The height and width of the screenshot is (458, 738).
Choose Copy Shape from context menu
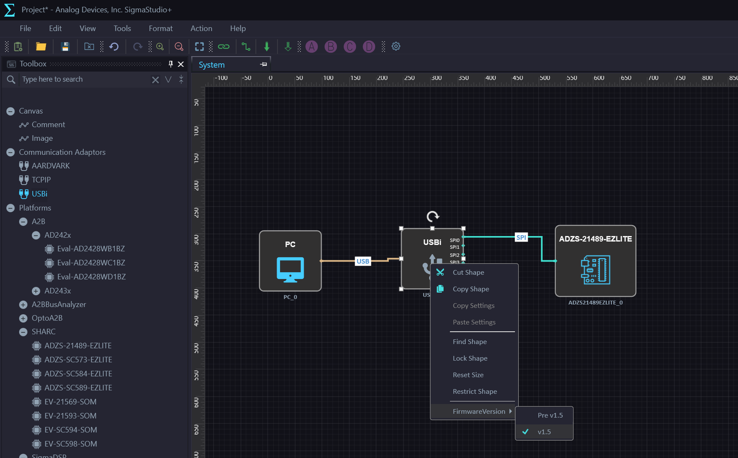(x=474, y=289)
